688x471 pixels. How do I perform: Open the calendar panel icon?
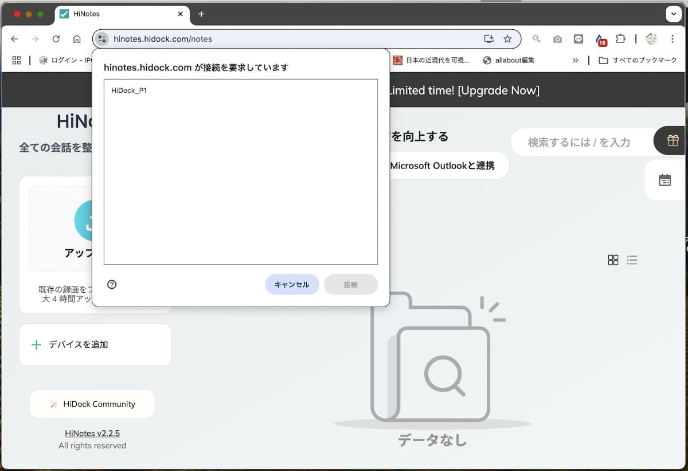[665, 179]
